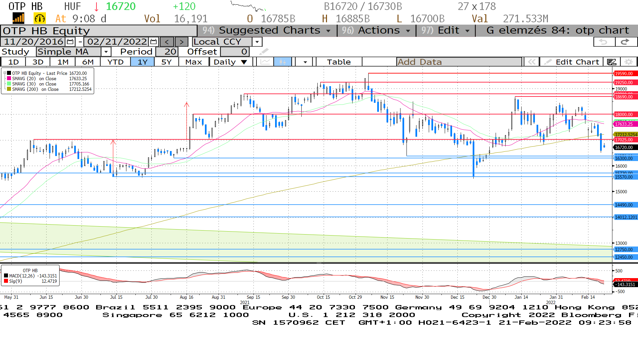Click the 16300.00 price level label
The width and height of the screenshot is (638, 341).
(625, 159)
